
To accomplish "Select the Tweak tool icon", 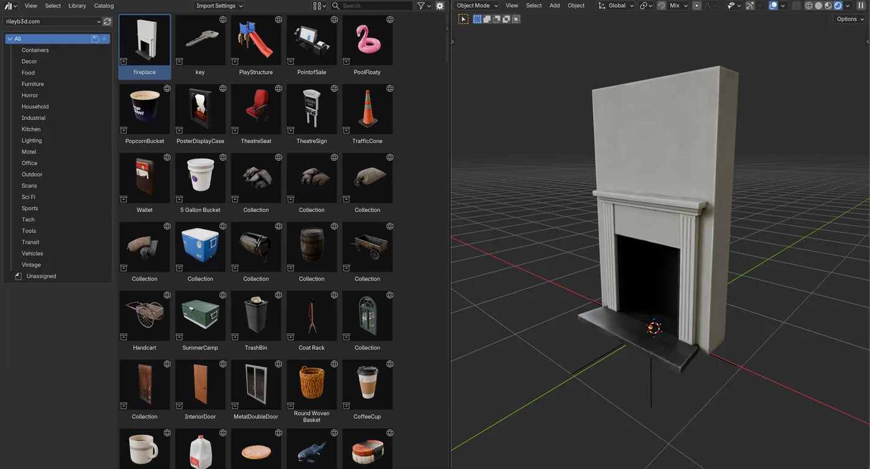I will [464, 19].
